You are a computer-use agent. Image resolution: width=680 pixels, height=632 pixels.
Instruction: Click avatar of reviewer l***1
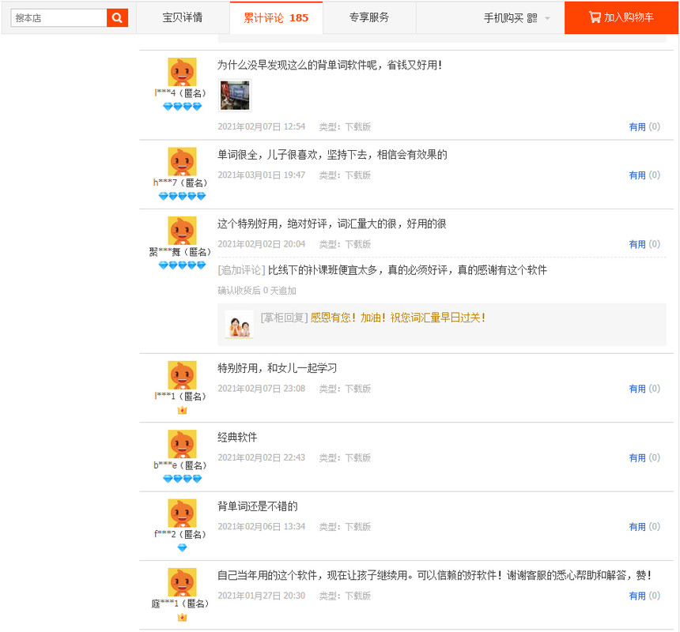[x=182, y=375]
